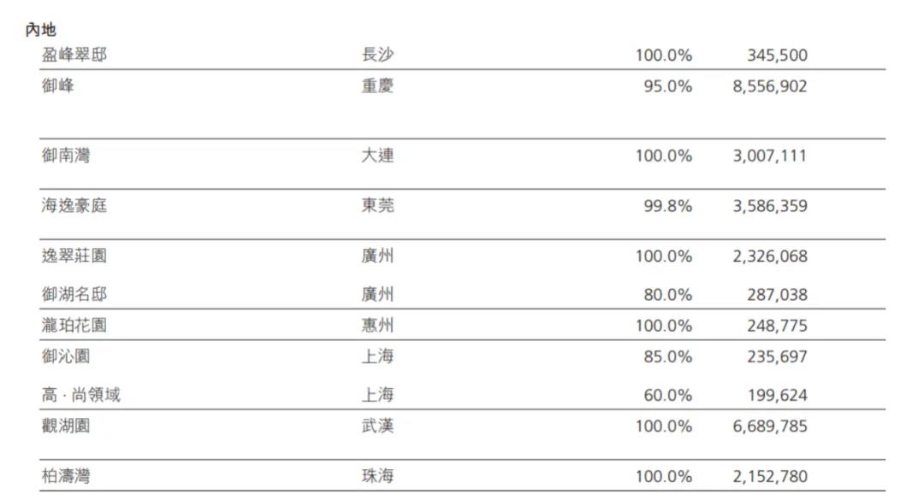Image resolution: width=924 pixels, height=500 pixels.
Task: Click the 逸翠莊園 project name
Action: (x=74, y=256)
